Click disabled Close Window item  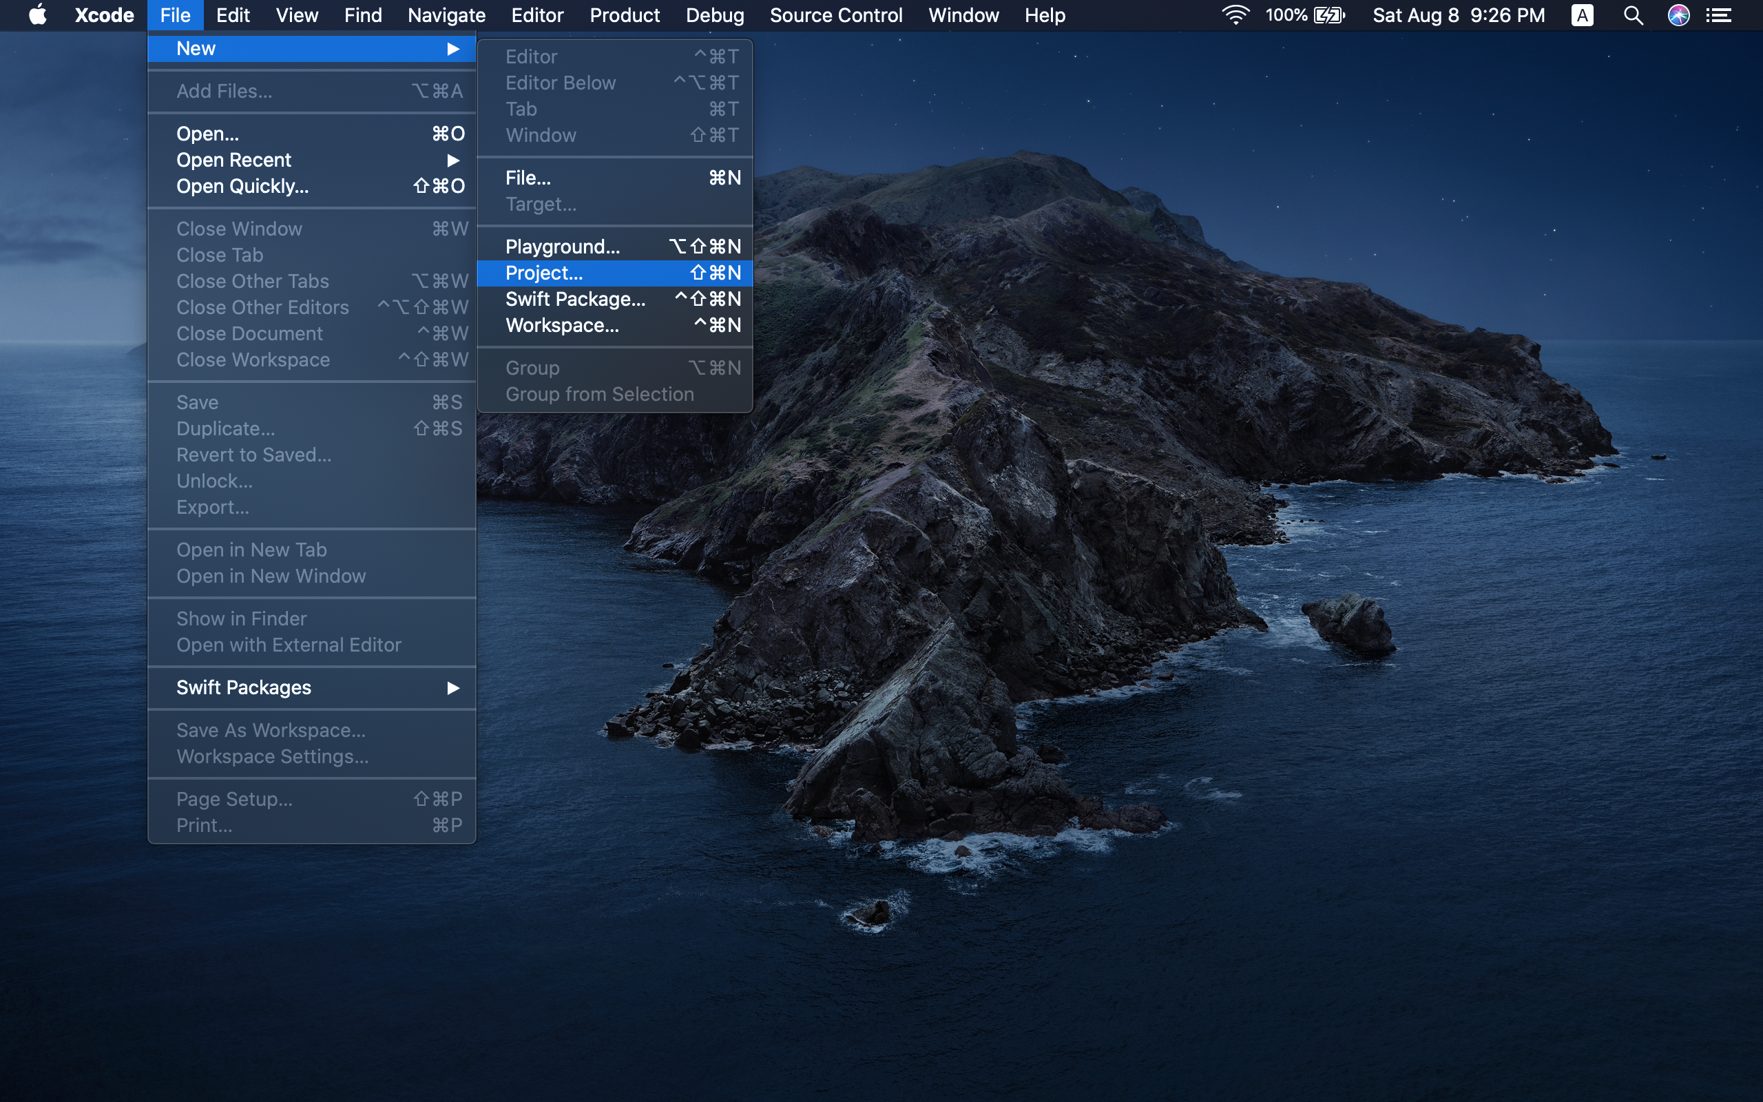click(312, 229)
